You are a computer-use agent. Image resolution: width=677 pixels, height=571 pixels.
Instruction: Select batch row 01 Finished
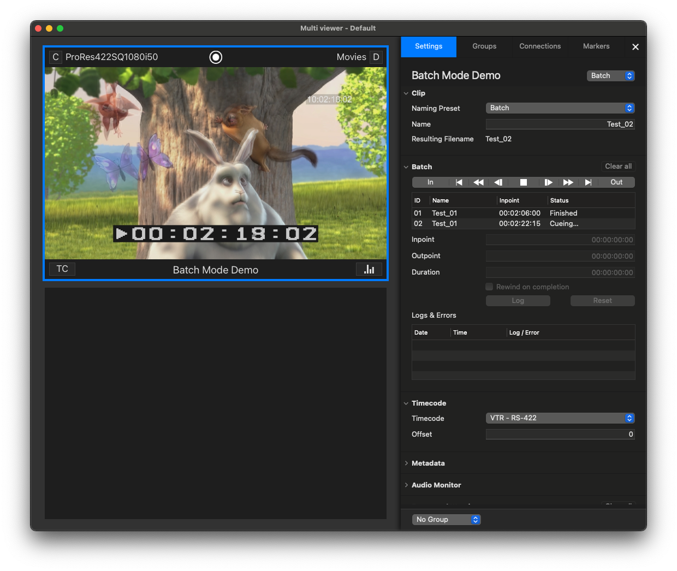pos(523,213)
